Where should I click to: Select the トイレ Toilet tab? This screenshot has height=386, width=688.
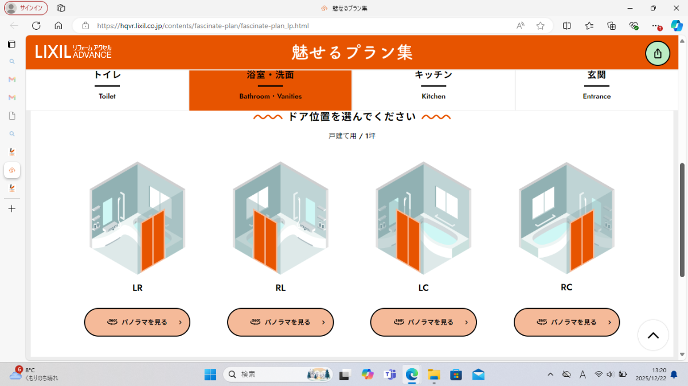pos(107,86)
